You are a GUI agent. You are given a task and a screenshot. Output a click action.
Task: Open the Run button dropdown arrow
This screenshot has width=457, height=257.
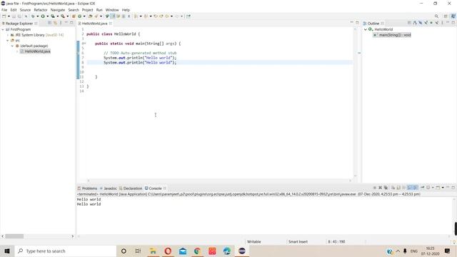(x=48, y=16)
